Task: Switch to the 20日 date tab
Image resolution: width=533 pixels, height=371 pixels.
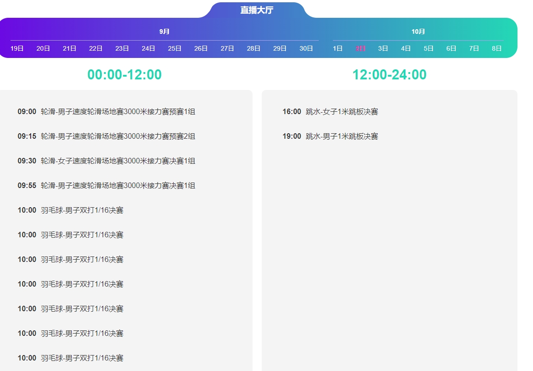Action: coord(43,48)
